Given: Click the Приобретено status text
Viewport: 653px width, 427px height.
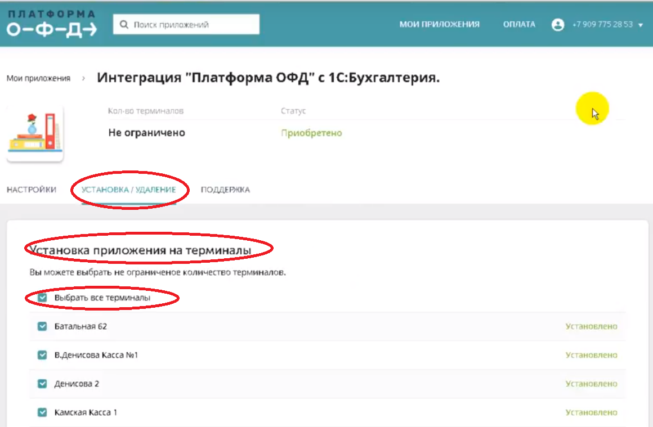Looking at the screenshot, I should [311, 133].
